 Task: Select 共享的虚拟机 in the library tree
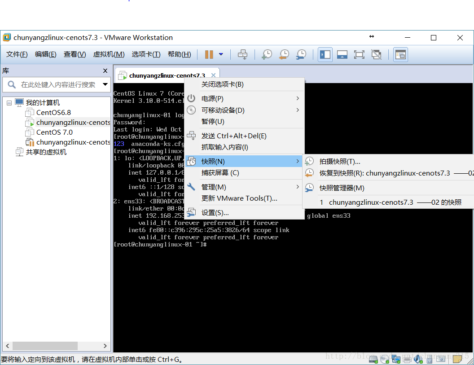[x=46, y=152]
